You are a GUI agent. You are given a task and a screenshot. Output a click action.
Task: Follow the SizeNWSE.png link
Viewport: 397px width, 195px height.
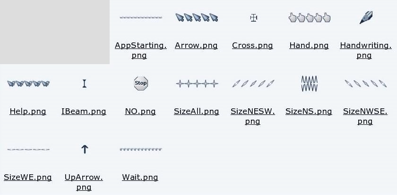point(365,116)
